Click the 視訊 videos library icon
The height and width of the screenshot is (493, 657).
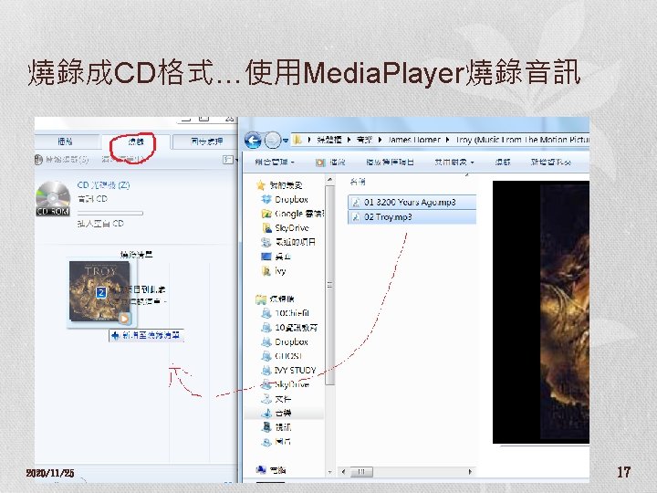click(x=266, y=427)
